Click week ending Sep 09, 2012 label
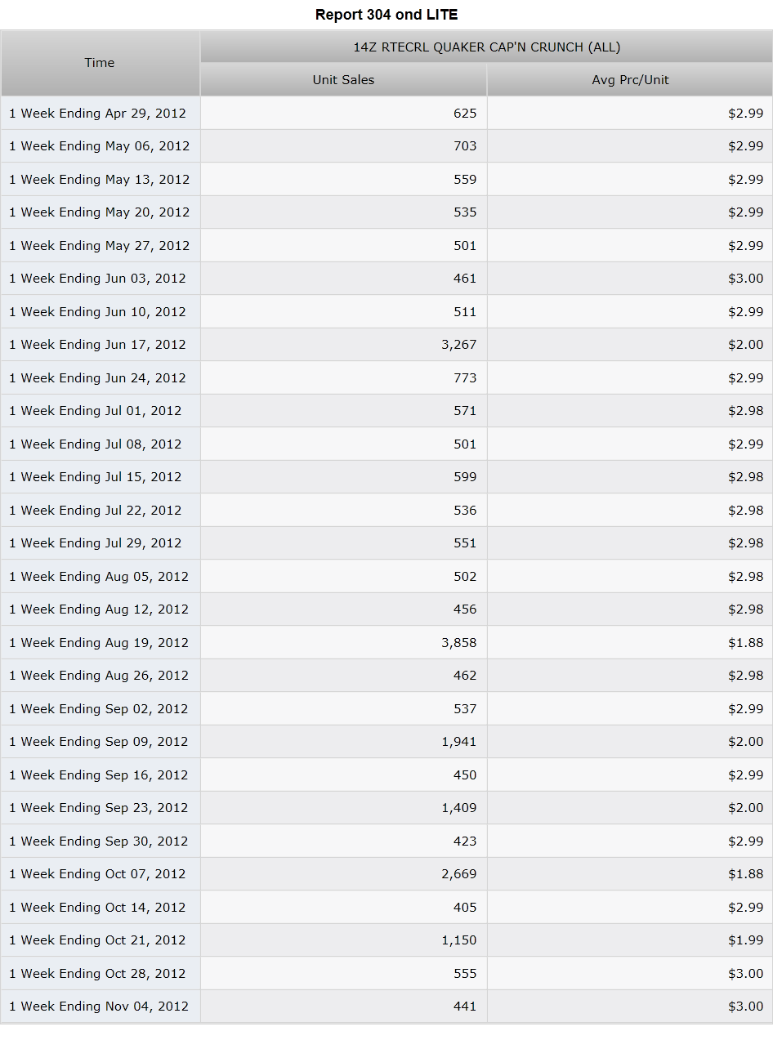 click(x=98, y=742)
